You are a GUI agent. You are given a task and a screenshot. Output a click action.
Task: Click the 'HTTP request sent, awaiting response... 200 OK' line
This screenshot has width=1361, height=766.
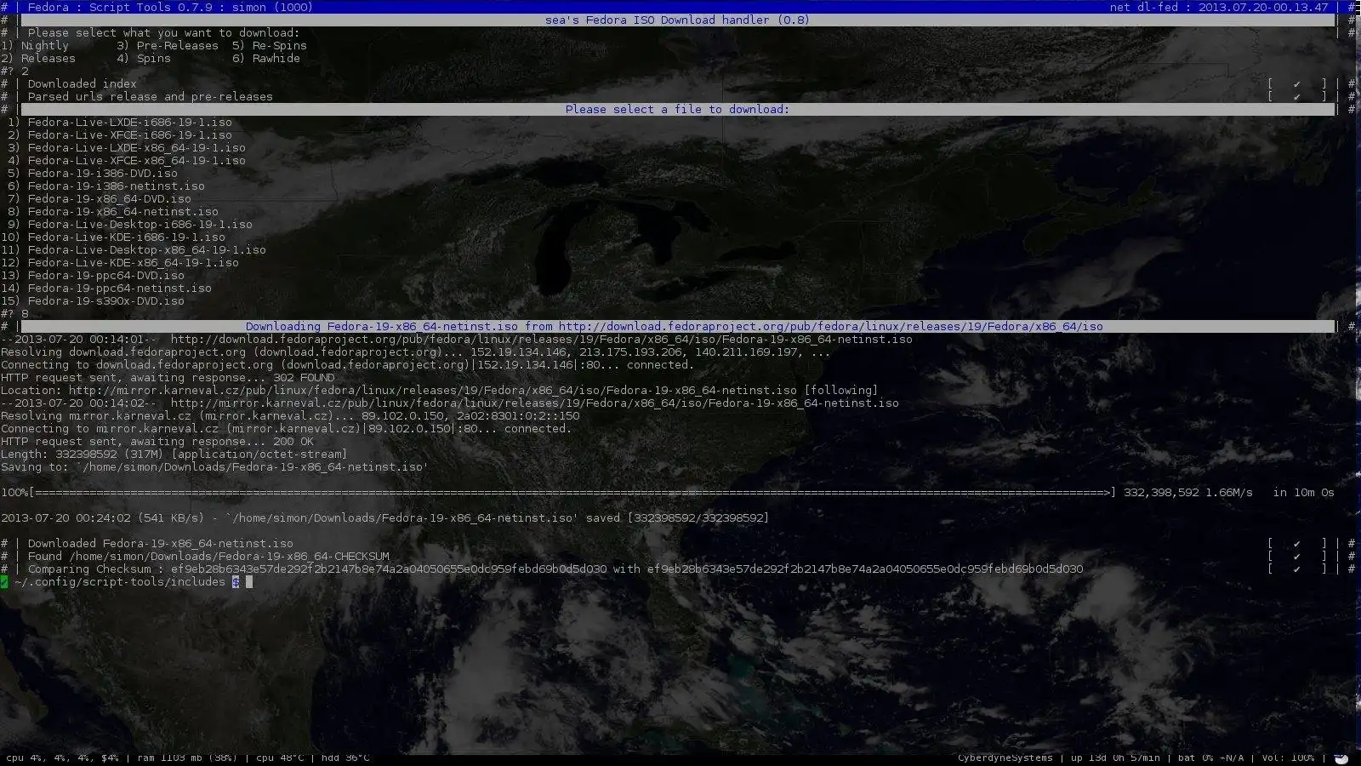[x=157, y=442]
